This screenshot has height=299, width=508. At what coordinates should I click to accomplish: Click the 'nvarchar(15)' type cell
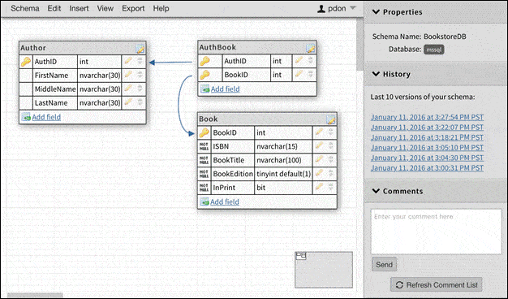283,146
